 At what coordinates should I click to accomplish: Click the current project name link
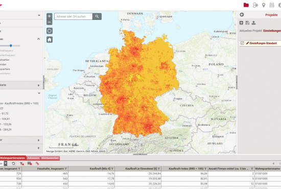point(272,31)
